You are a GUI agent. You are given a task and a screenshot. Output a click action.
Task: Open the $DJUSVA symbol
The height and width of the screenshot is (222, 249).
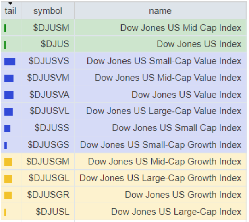click(49, 95)
